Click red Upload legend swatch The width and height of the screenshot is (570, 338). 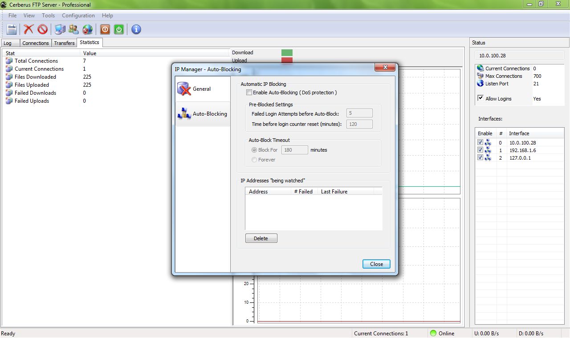(287, 60)
